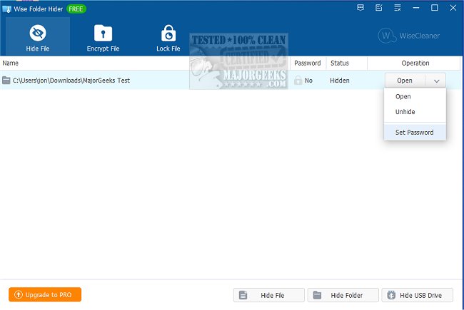Viewport: 464px width, 310px height.
Task: Click the Open button in Operation column
Action: coord(405,81)
